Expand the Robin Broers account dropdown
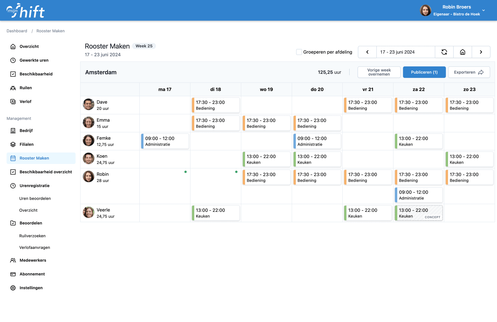The image size is (497, 322). 483,11
